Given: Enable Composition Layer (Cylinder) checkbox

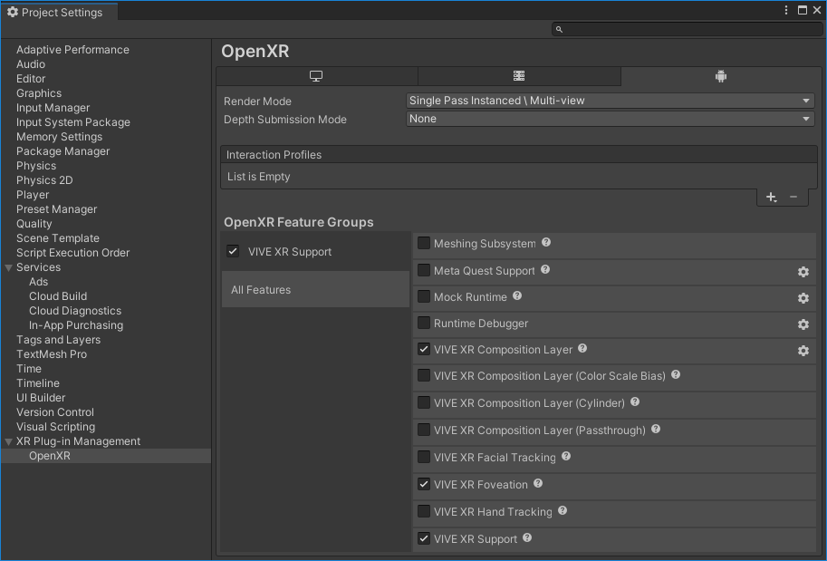Looking at the screenshot, I should point(424,402).
